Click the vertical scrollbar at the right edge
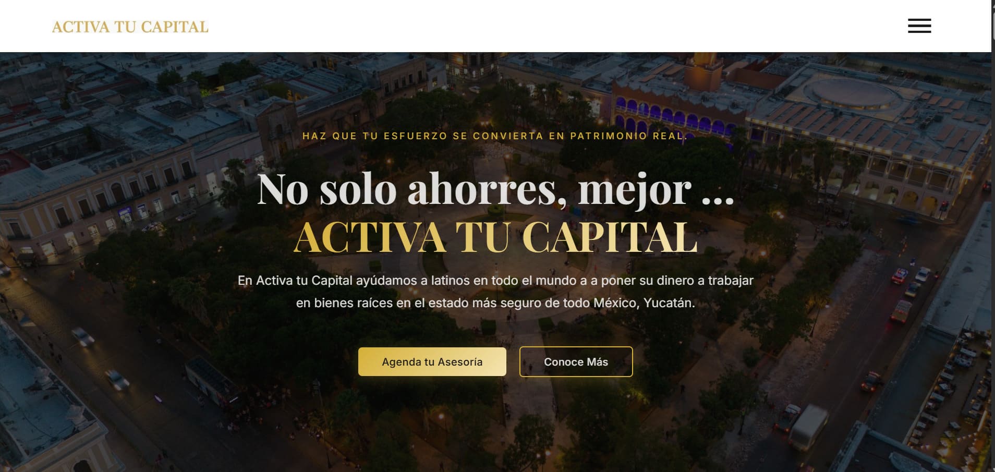995x472 pixels. (993, 236)
